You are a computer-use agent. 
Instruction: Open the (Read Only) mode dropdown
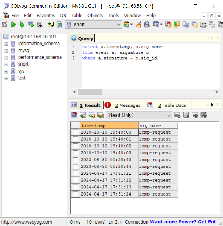click(139, 115)
